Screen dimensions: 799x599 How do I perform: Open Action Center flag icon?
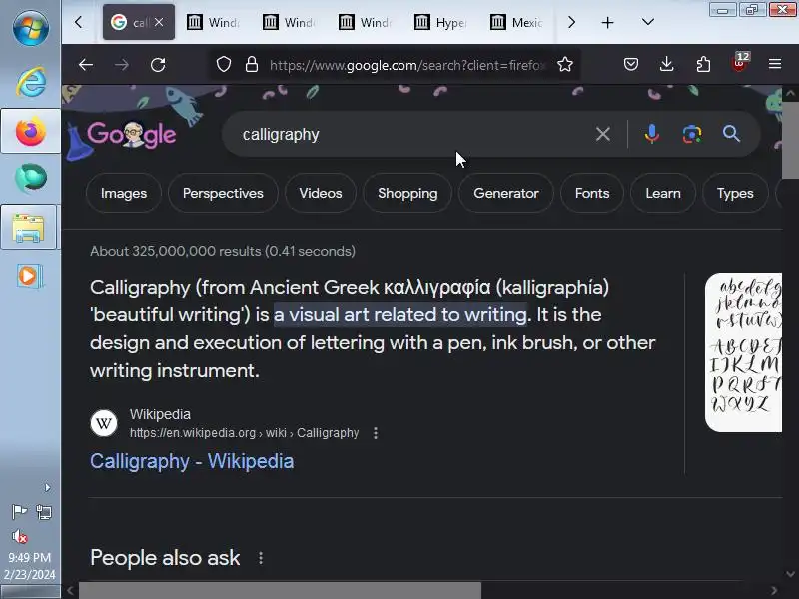click(x=19, y=511)
